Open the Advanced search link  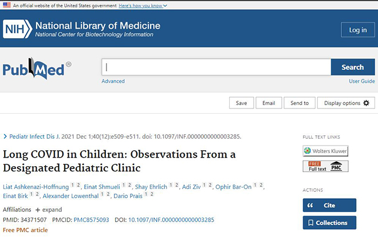pyautogui.click(x=113, y=81)
